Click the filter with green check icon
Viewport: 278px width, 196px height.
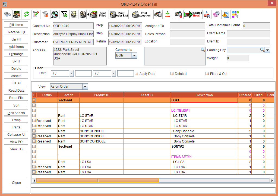point(64,14)
